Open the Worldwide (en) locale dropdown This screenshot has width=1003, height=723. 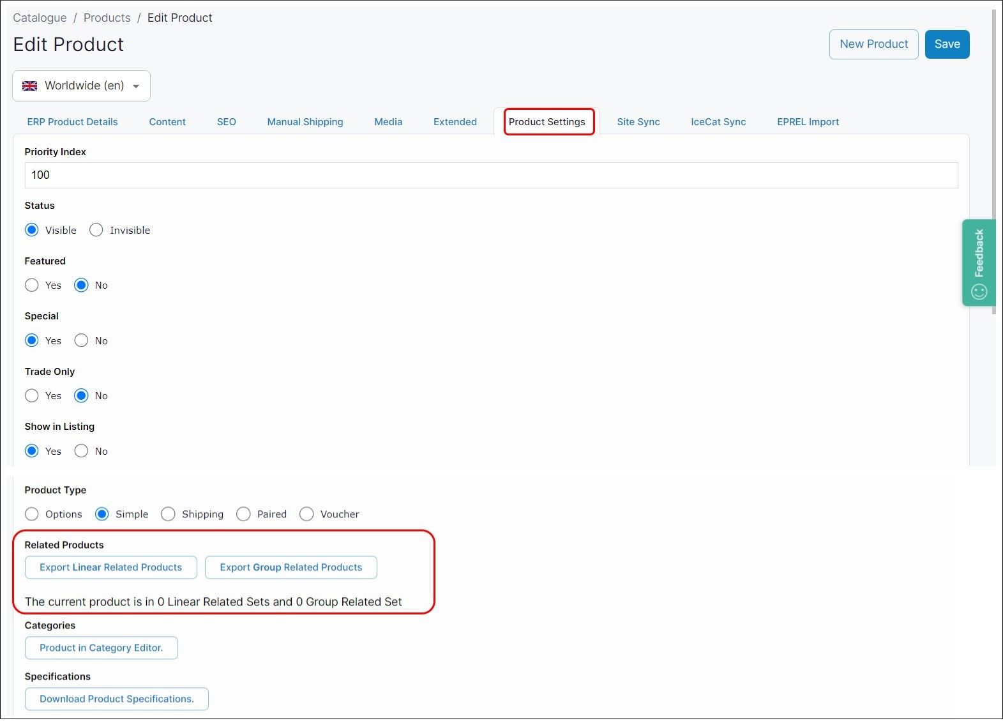point(81,86)
